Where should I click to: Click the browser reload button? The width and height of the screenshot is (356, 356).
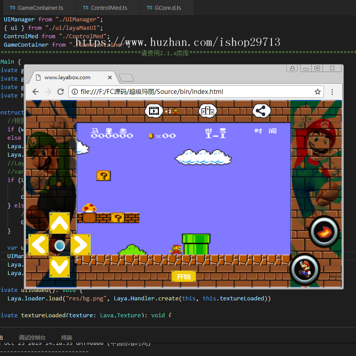(x=61, y=92)
